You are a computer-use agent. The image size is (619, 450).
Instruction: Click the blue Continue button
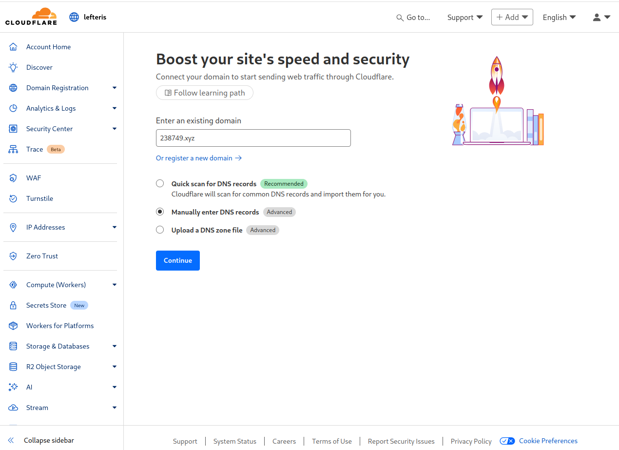coord(178,260)
